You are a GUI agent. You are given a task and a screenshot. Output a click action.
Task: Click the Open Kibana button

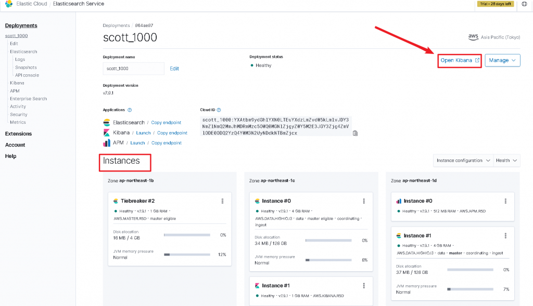tap(460, 60)
